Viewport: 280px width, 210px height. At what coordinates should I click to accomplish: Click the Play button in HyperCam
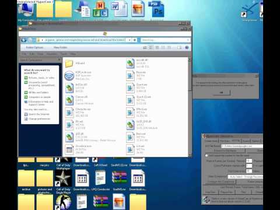243,192
